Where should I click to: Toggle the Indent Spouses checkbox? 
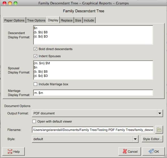point(35,56)
